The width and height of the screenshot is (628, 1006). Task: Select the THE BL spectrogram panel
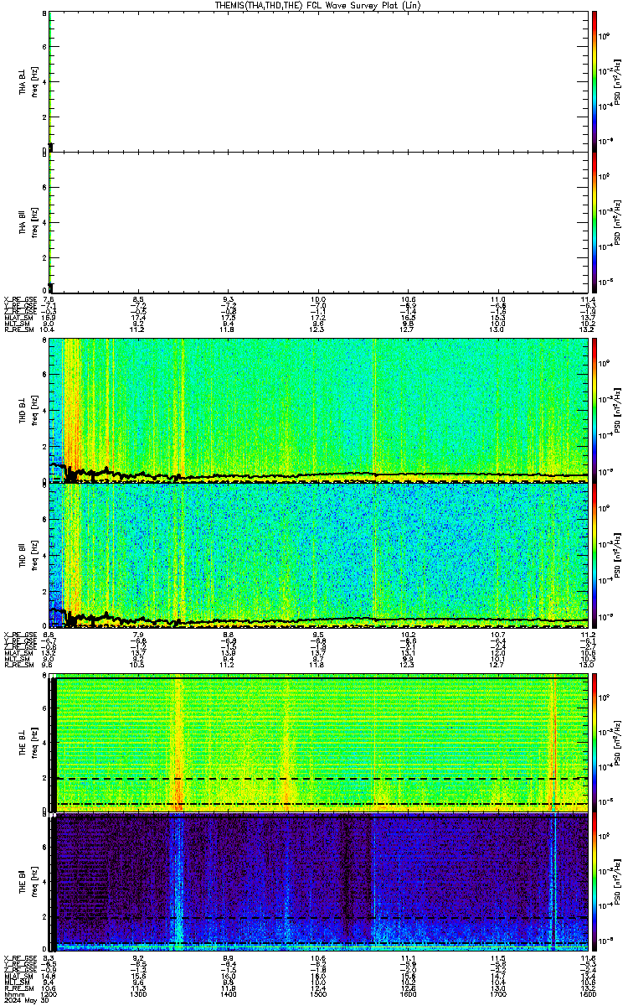click(x=319, y=742)
